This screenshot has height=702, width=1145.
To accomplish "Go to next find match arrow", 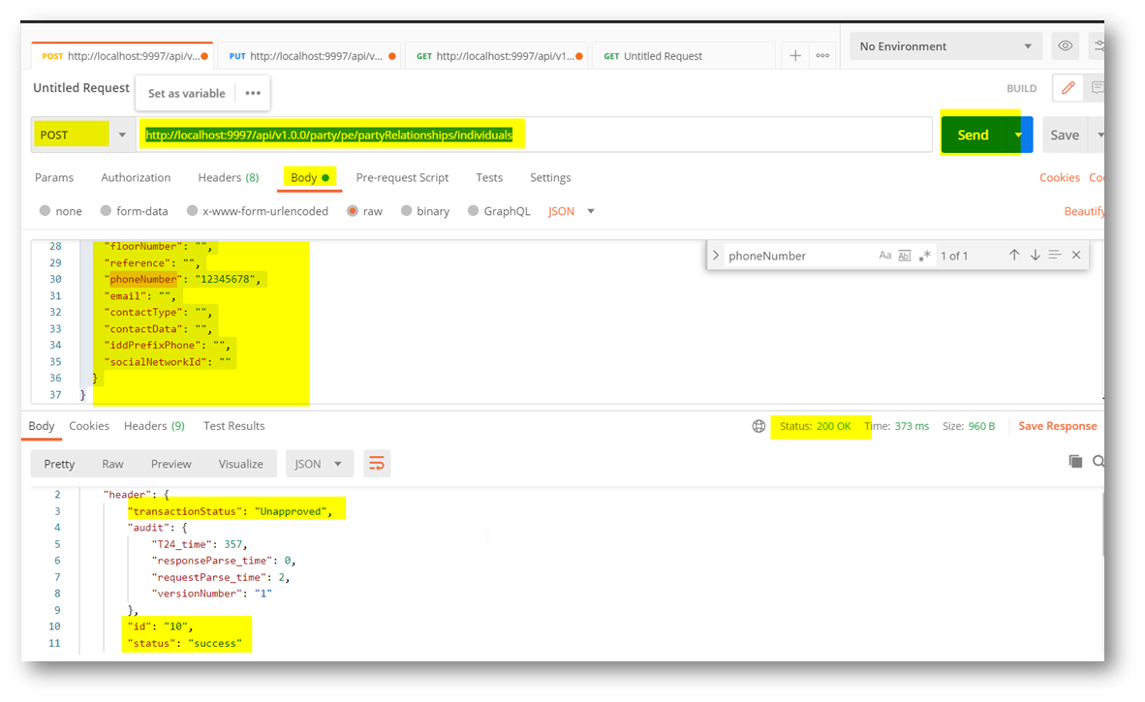I will [1035, 256].
